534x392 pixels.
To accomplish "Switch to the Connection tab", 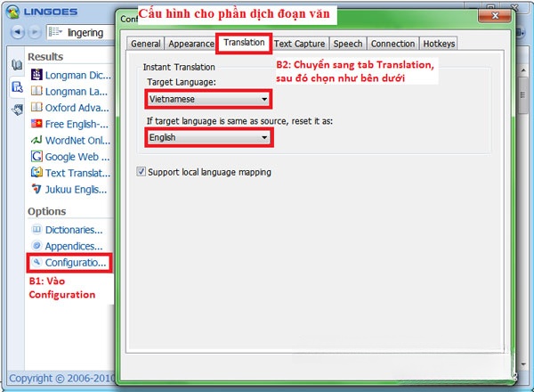I will (x=392, y=44).
